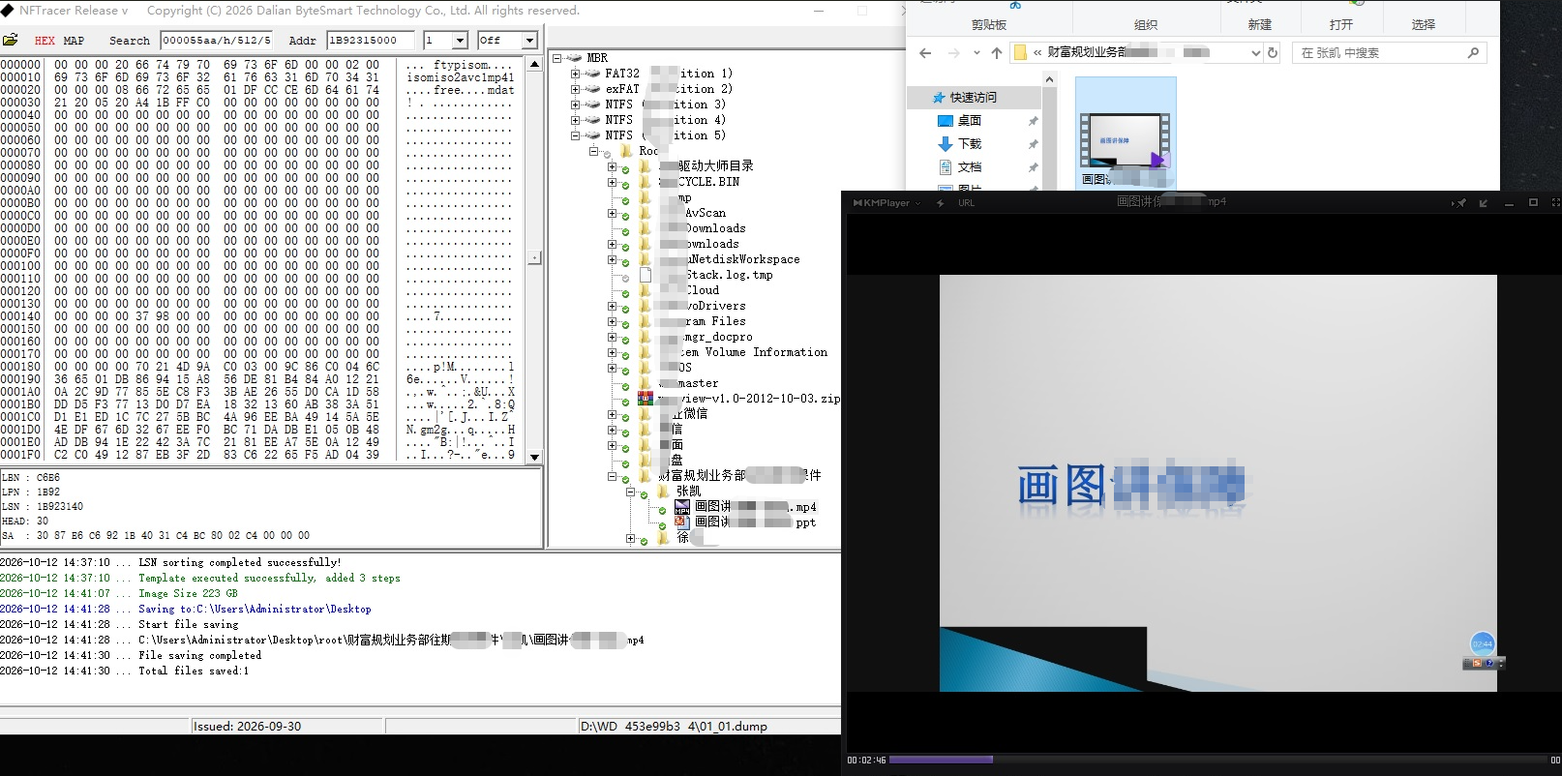1562x776 pixels.
Task: Open the Off dropdown in NFTracer toolbar
Action: [x=529, y=41]
